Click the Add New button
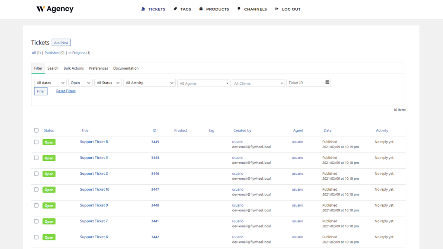This screenshot has height=249, width=443. pos(61,42)
